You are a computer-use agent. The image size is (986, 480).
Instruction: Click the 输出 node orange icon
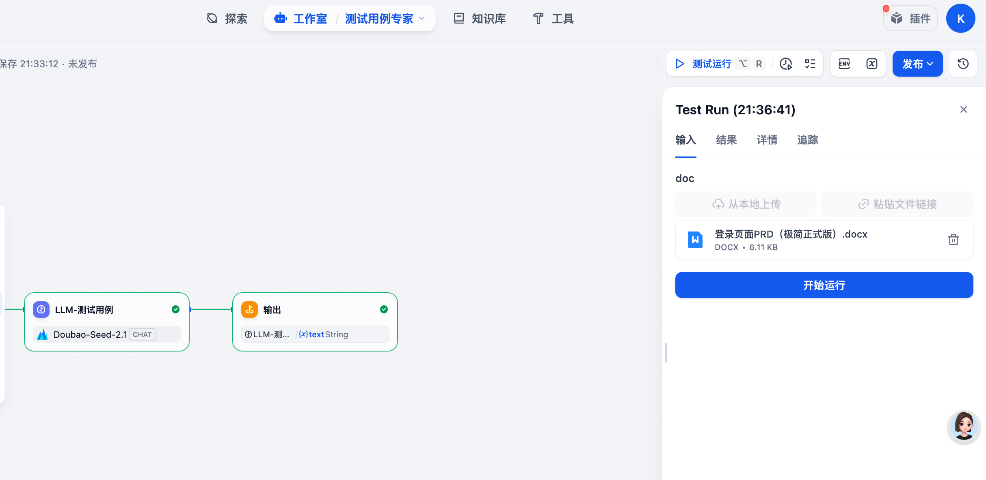coord(249,310)
